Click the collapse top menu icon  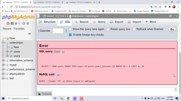176,16
